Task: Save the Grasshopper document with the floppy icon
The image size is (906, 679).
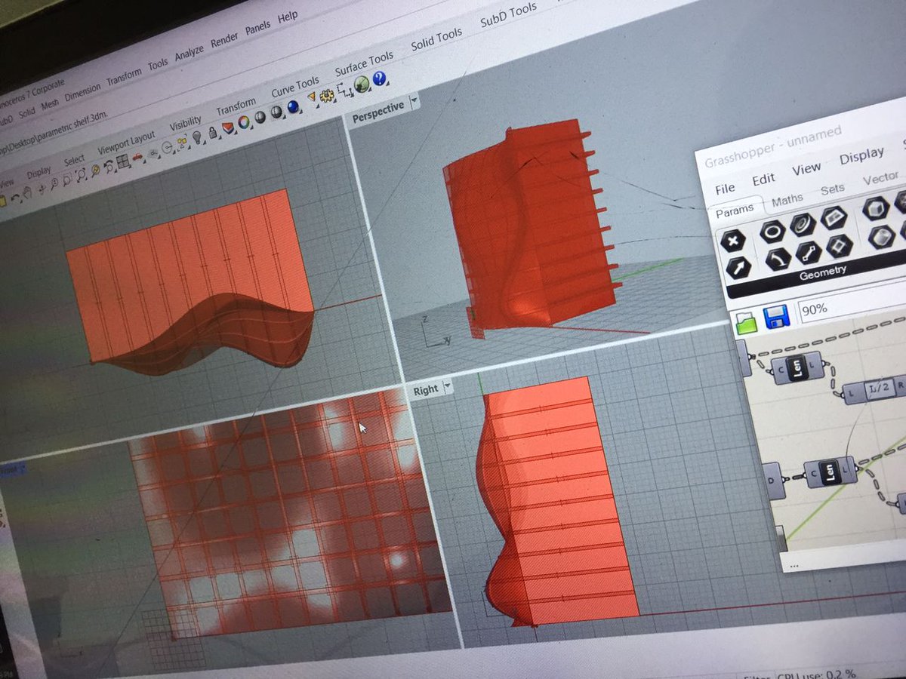Action: pos(776,316)
